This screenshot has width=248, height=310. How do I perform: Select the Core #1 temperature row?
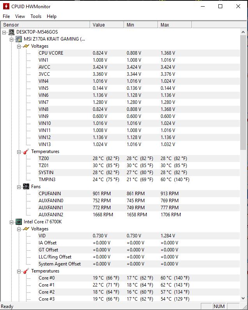pos(139,285)
